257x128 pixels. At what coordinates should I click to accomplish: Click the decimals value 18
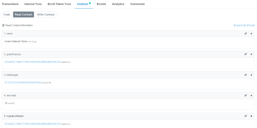pyautogui.click(x=6, y=103)
